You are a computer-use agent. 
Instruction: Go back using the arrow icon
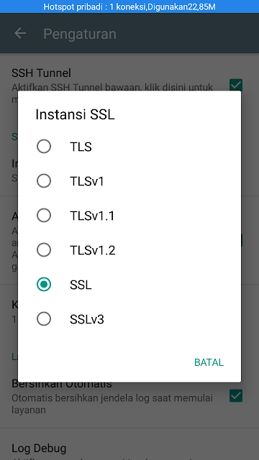[20, 34]
